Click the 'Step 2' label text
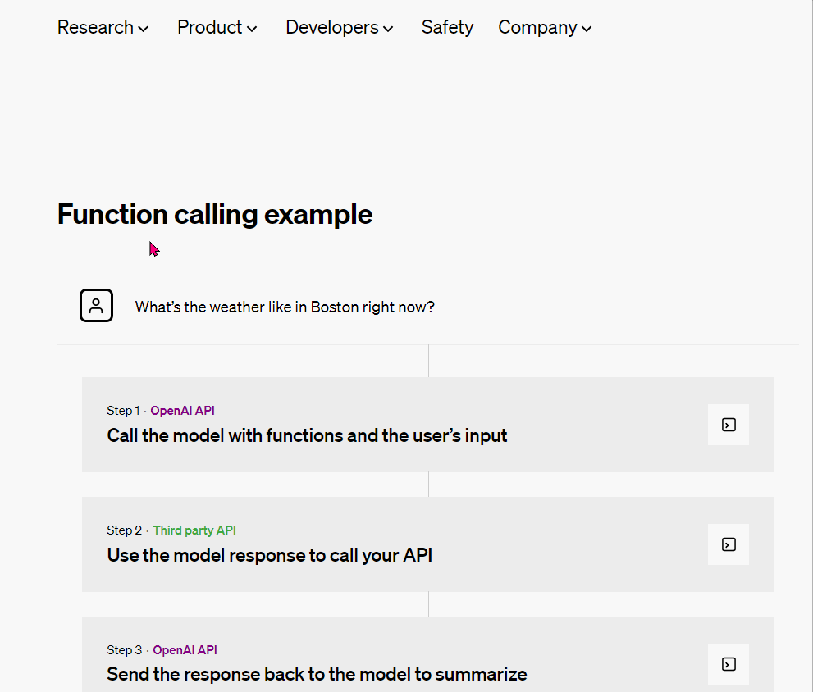Viewport: 813px width, 692px height. click(124, 530)
